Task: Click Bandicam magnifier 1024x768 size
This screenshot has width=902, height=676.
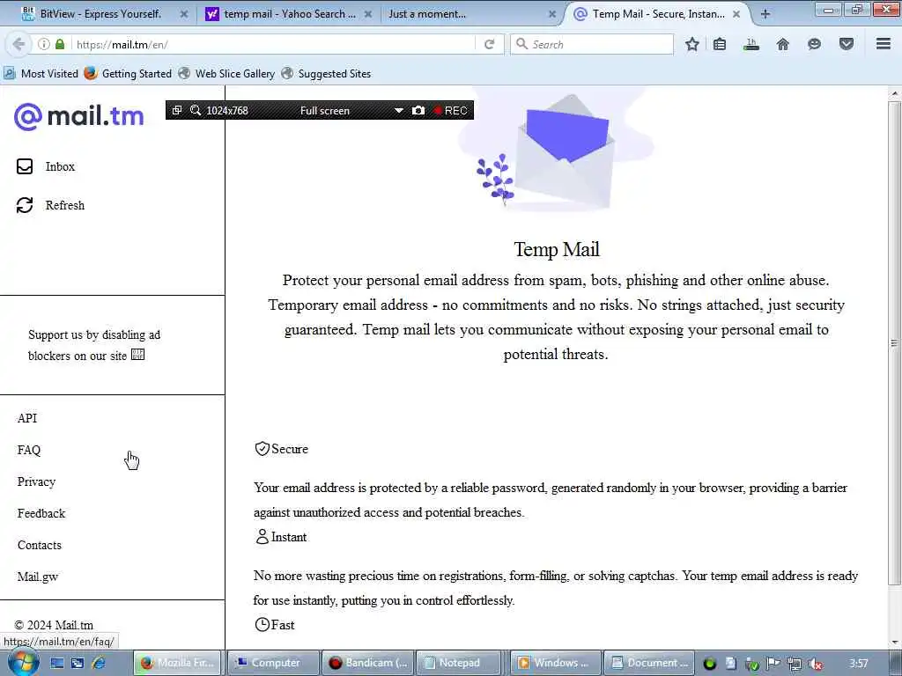Action: coord(219,110)
